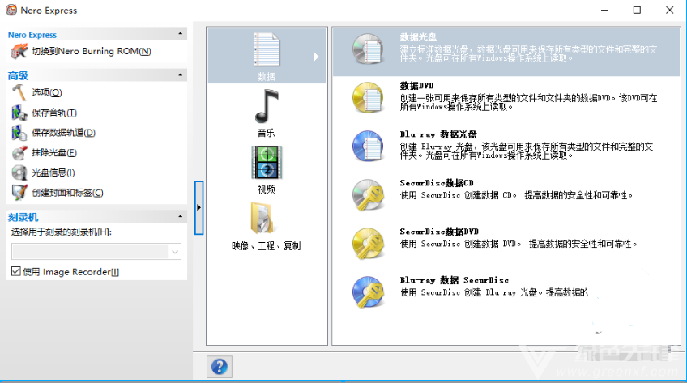Collapse the side panel with arrow handle
Viewport: 687px width, 383px height.
(199, 207)
